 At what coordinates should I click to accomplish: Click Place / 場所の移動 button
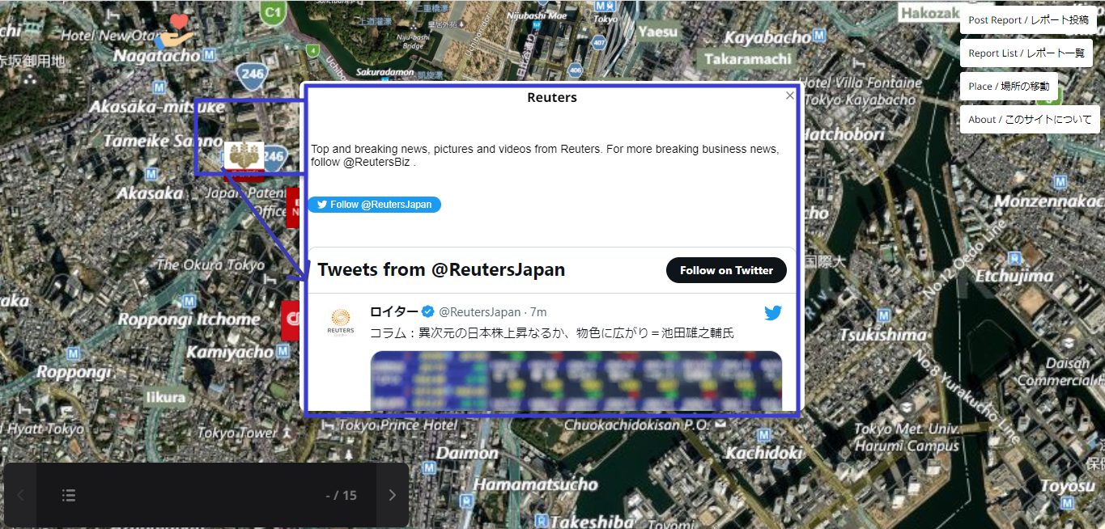pyautogui.click(x=1009, y=87)
